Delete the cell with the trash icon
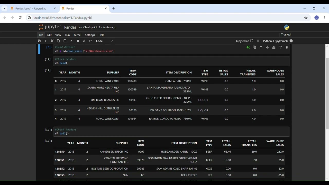 pyautogui.click(x=287, y=47)
